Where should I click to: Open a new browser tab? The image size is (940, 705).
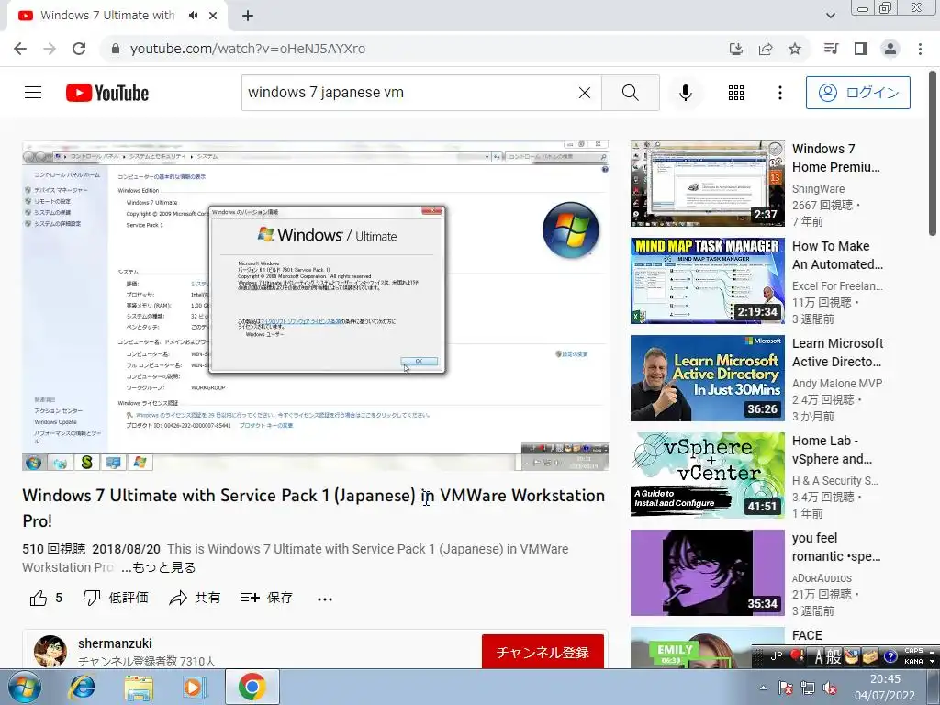pos(248,16)
